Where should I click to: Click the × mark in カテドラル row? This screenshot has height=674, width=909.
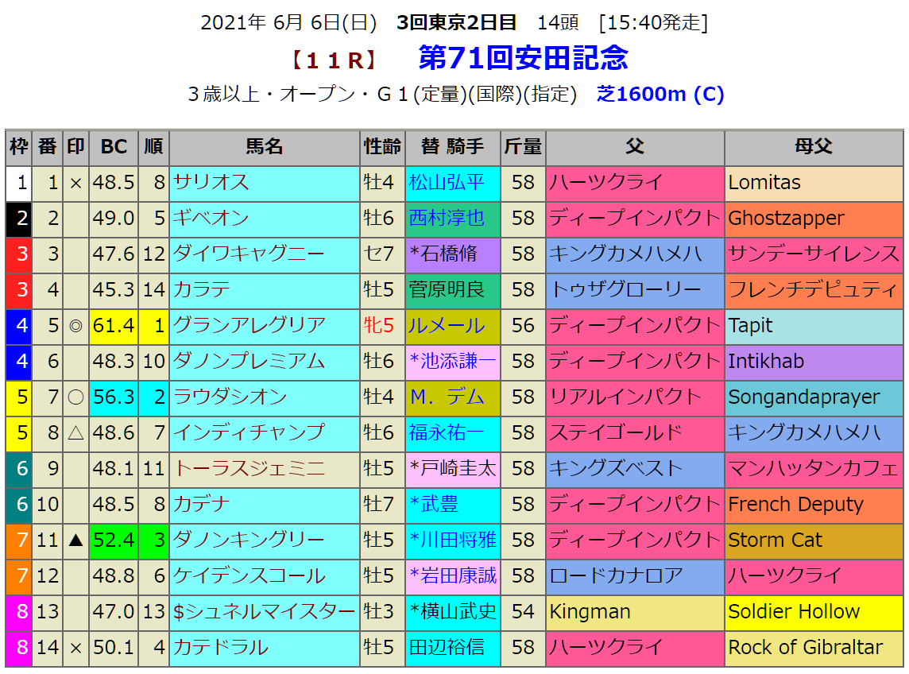pos(75,648)
